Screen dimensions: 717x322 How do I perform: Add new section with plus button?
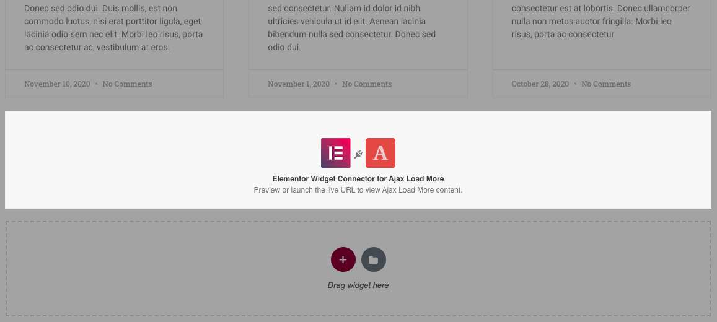tap(343, 259)
